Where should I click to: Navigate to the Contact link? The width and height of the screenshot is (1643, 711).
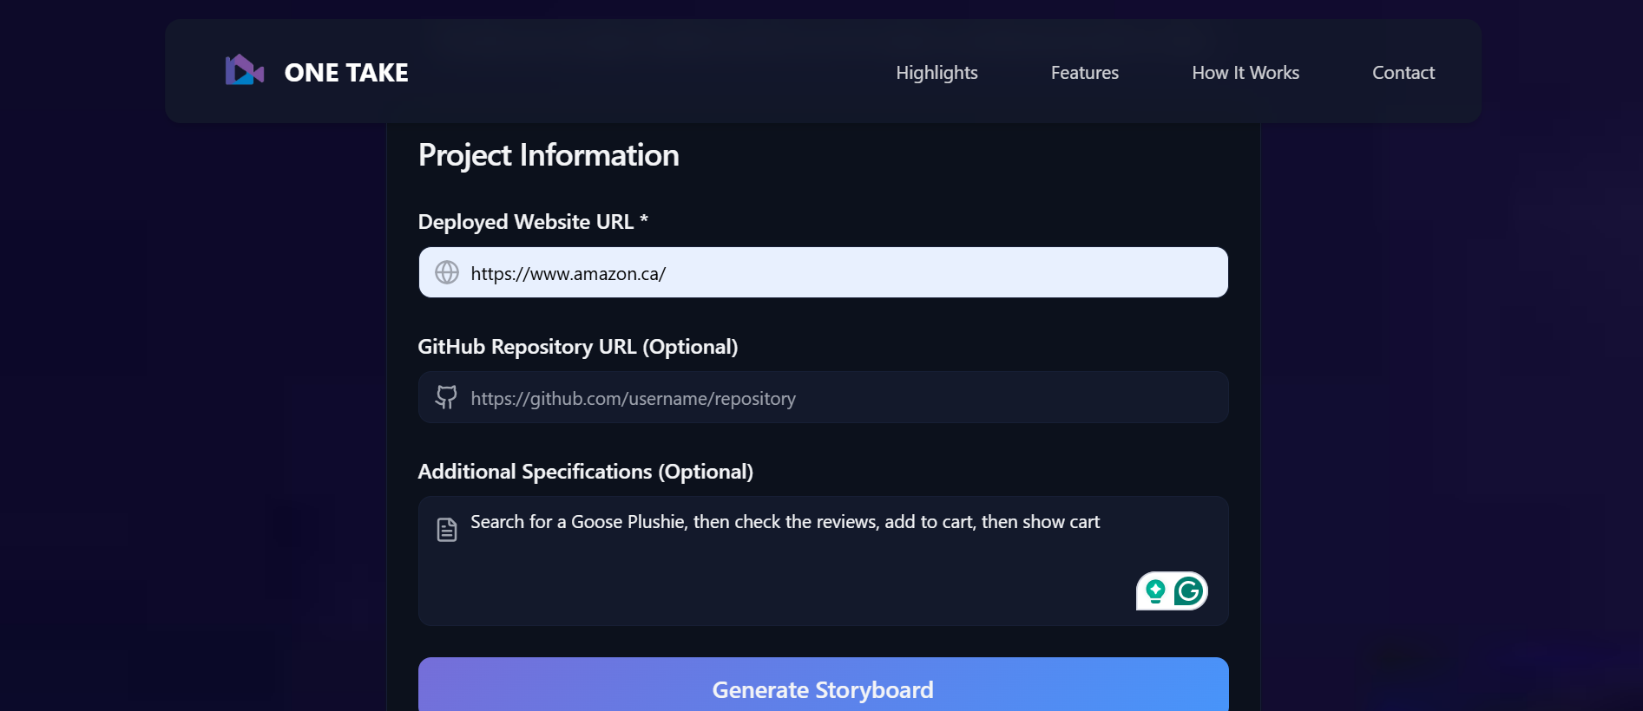[1403, 73]
